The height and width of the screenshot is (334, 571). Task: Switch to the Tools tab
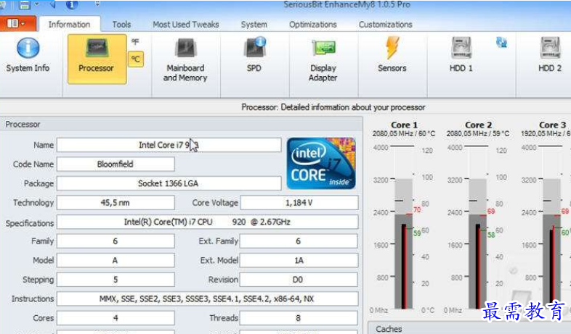tap(121, 25)
